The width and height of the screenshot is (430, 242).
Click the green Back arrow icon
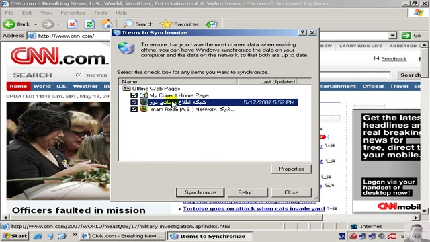click(9, 24)
